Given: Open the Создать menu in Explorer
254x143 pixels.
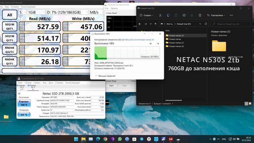Looking at the screenshot, I should click(146, 15).
